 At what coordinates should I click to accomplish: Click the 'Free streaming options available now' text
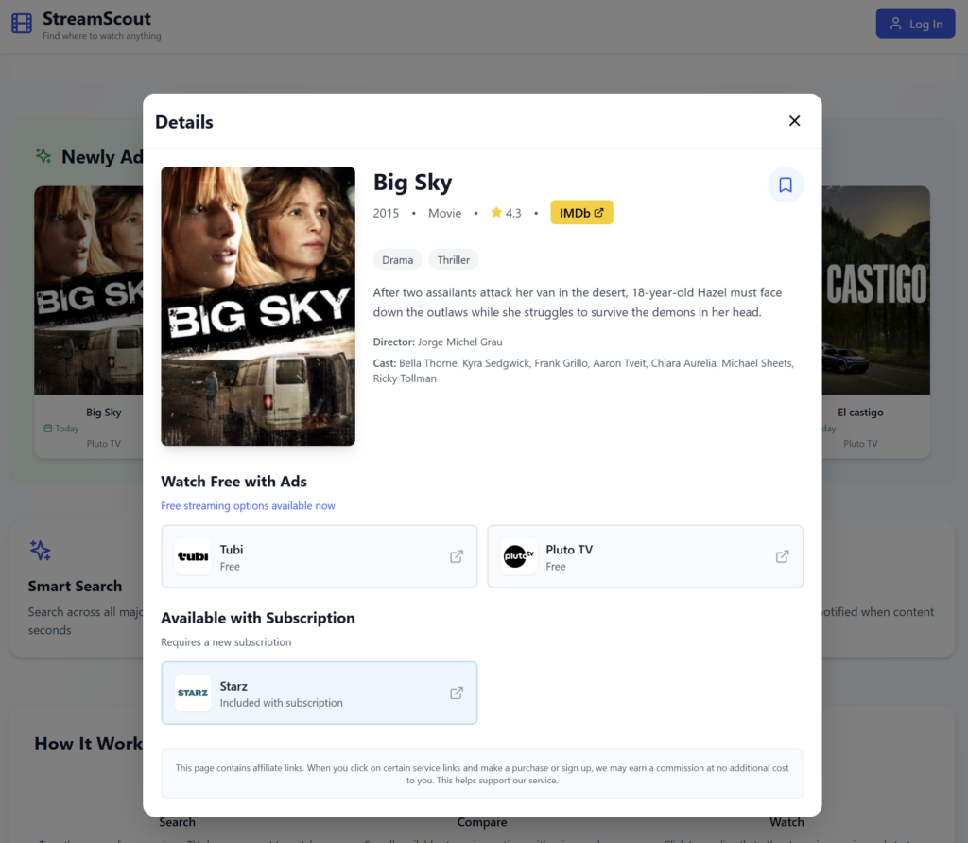tap(248, 506)
